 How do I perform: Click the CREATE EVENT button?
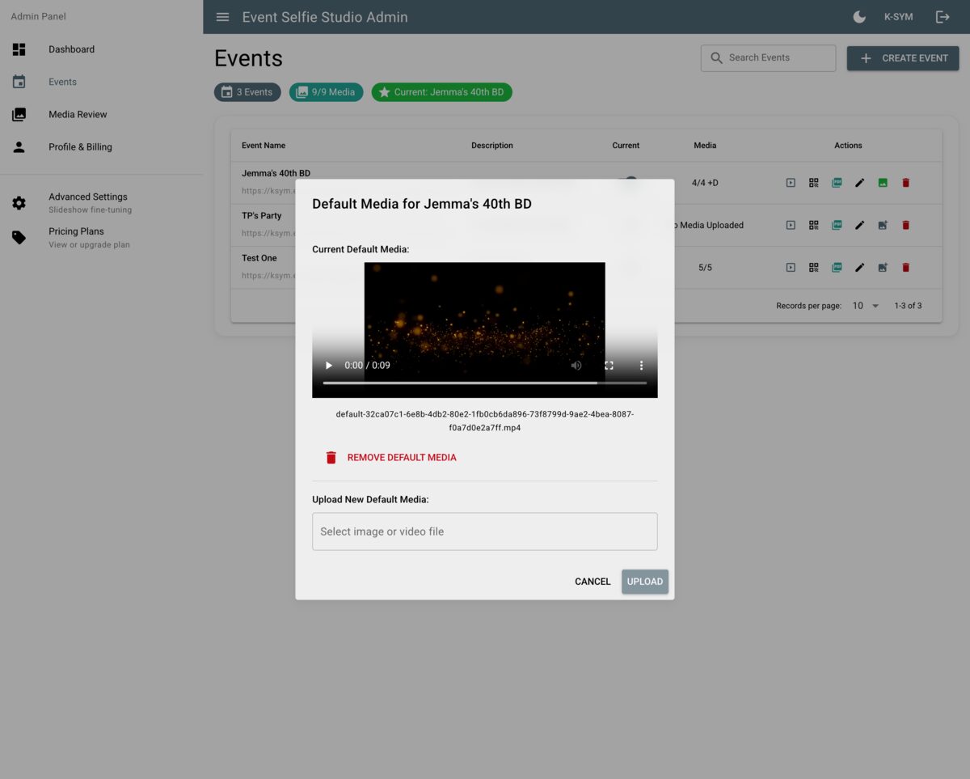[903, 57]
